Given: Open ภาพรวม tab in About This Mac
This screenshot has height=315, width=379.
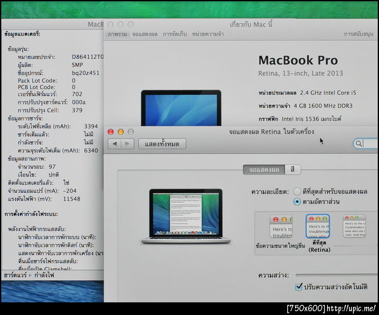Looking at the screenshot, I should [117, 34].
